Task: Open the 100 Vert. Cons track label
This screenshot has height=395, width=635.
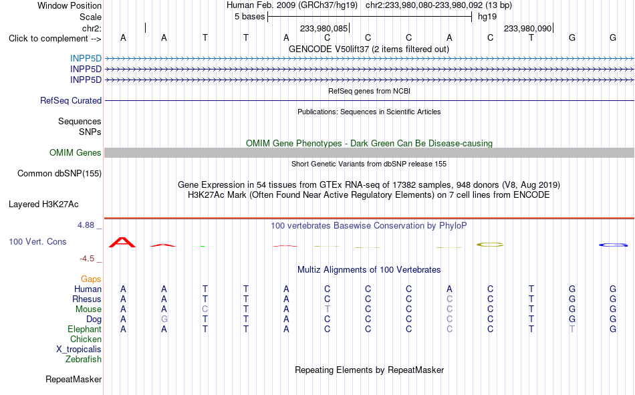Action: pyautogui.click(x=37, y=241)
